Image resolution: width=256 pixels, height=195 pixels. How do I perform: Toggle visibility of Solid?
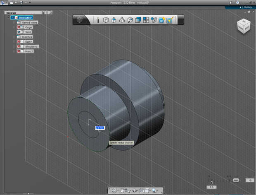pyautogui.click(x=19, y=32)
